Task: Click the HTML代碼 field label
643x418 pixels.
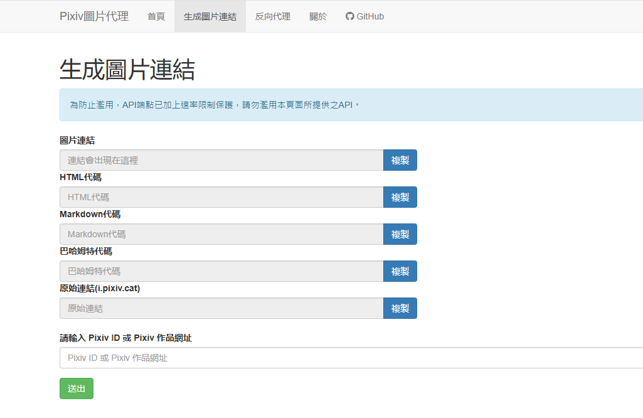Action: 80,177
